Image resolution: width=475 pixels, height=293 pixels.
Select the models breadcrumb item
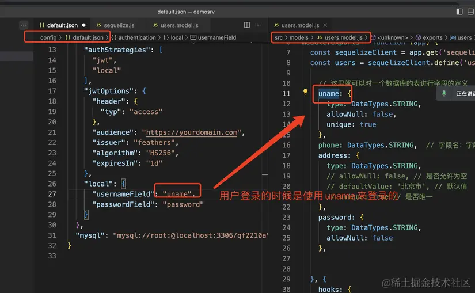pyautogui.click(x=299, y=37)
